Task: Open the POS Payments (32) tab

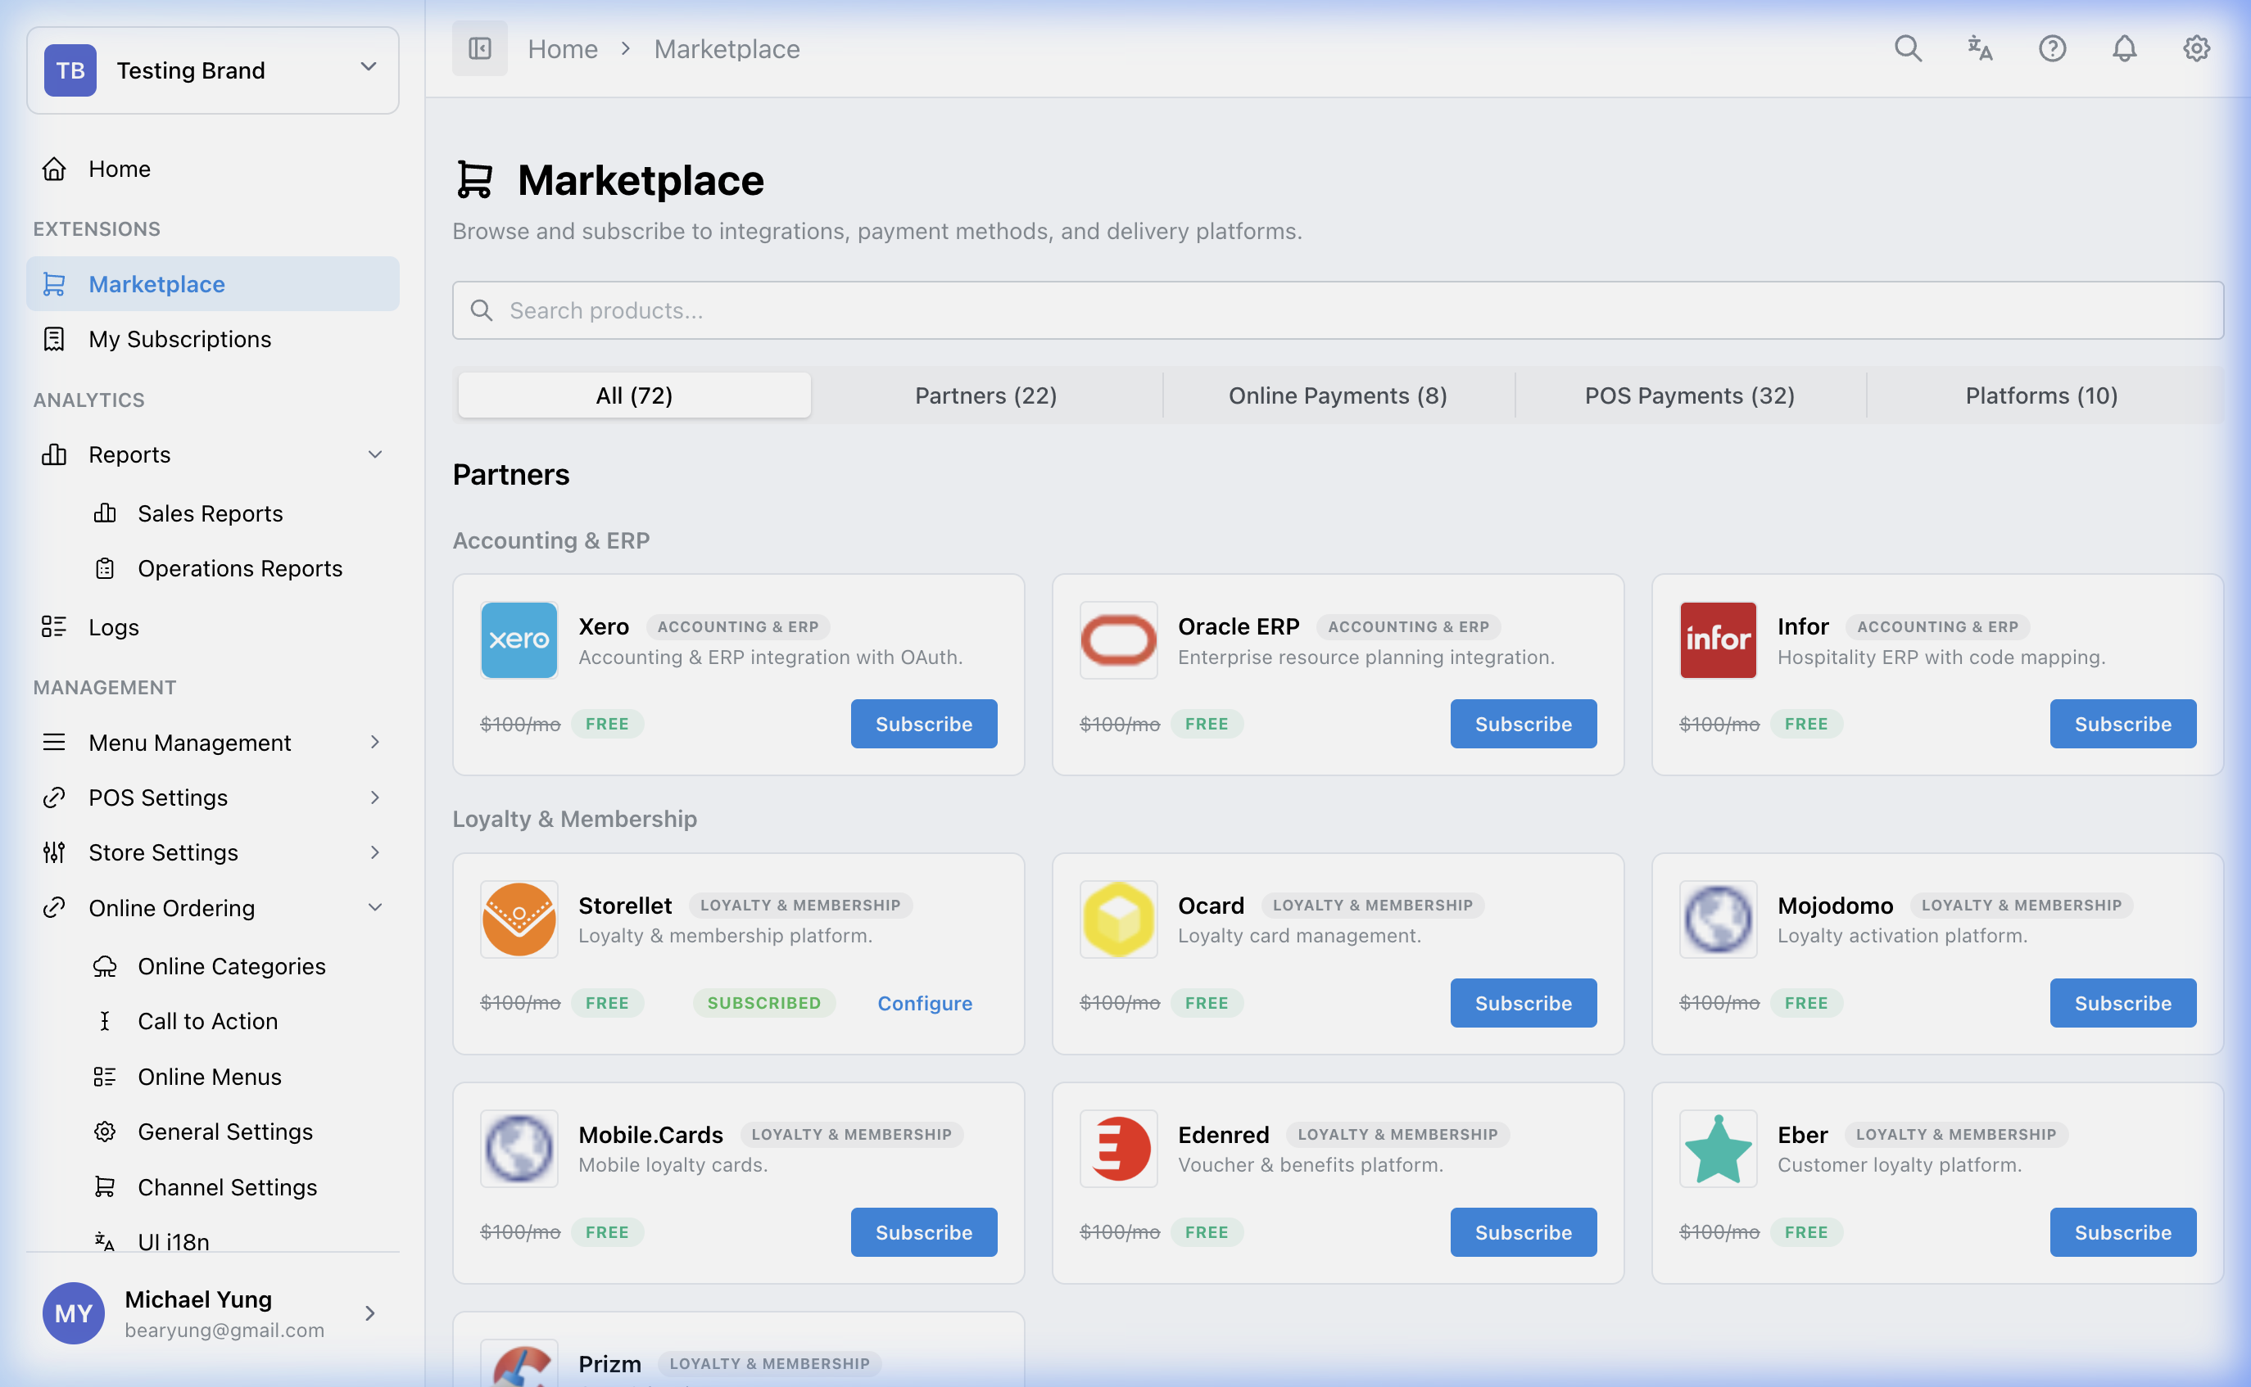Action: 1688,395
